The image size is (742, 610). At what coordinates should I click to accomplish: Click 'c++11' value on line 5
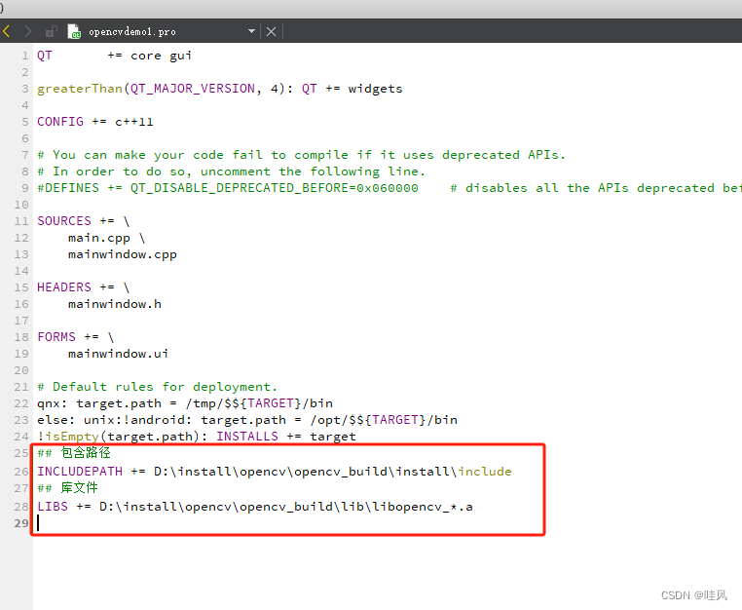pyautogui.click(x=134, y=122)
